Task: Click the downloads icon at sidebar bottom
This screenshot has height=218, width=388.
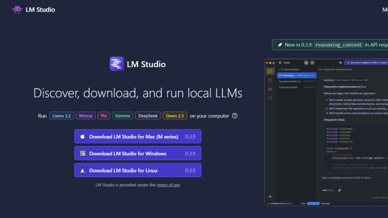Action: [270, 196]
